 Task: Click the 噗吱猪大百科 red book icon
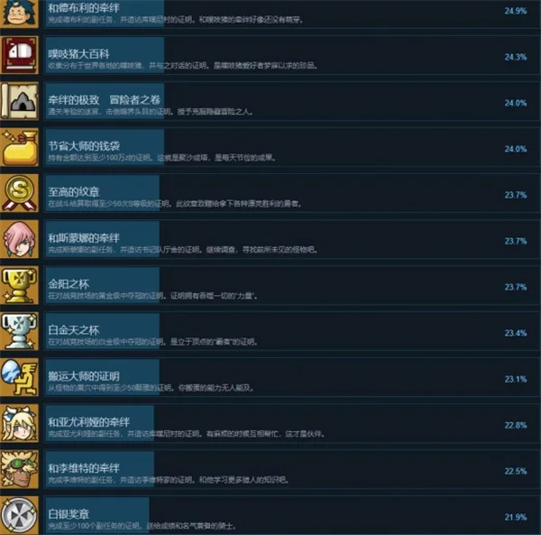click(x=19, y=55)
